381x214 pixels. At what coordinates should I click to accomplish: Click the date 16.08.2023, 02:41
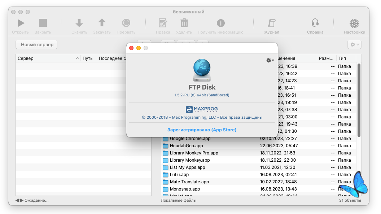278,175
